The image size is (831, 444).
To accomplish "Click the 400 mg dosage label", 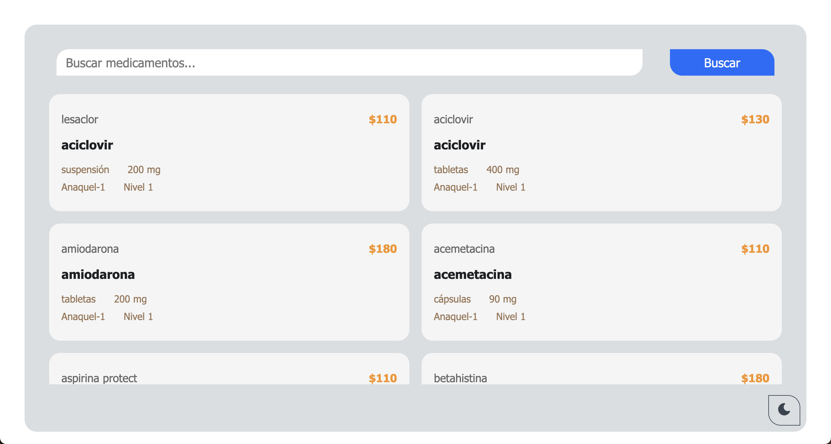I will point(502,170).
